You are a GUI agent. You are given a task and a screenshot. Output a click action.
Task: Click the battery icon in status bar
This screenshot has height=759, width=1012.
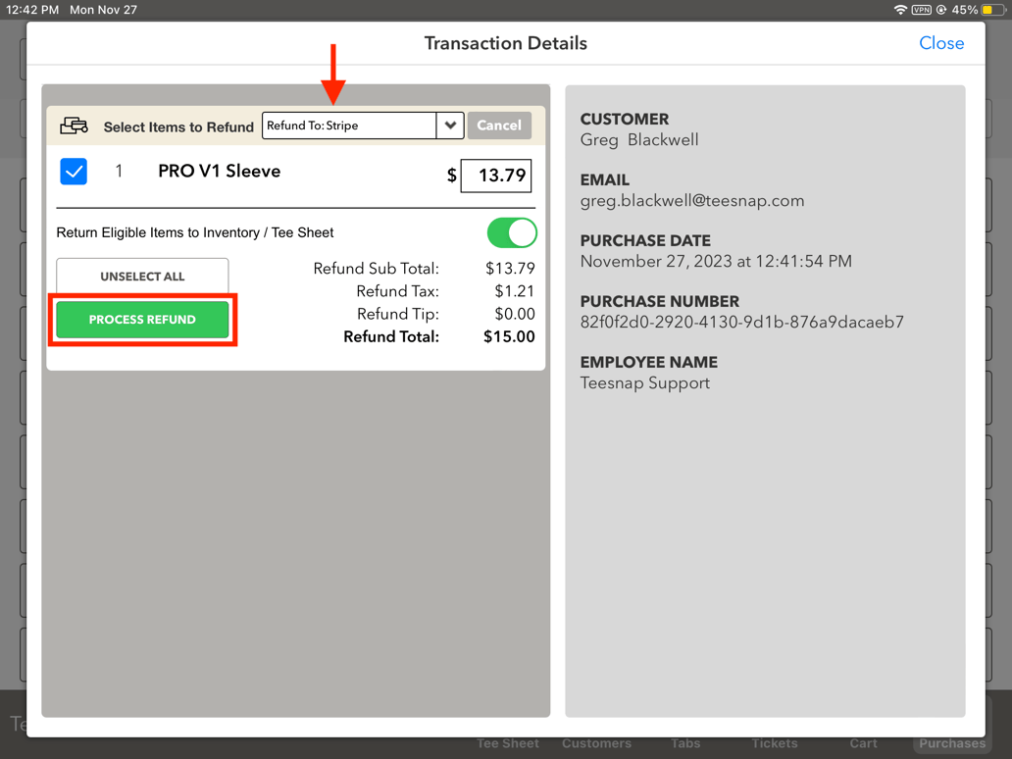click(x=992, y=10)
